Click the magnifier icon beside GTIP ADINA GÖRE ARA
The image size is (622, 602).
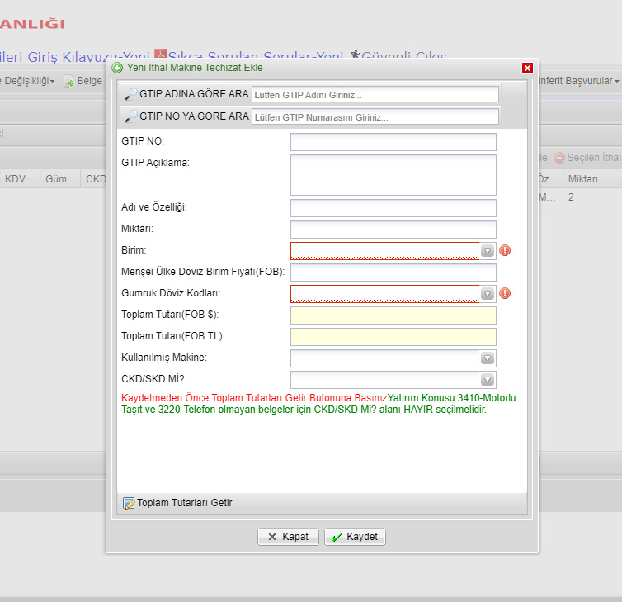pos(131,93)
